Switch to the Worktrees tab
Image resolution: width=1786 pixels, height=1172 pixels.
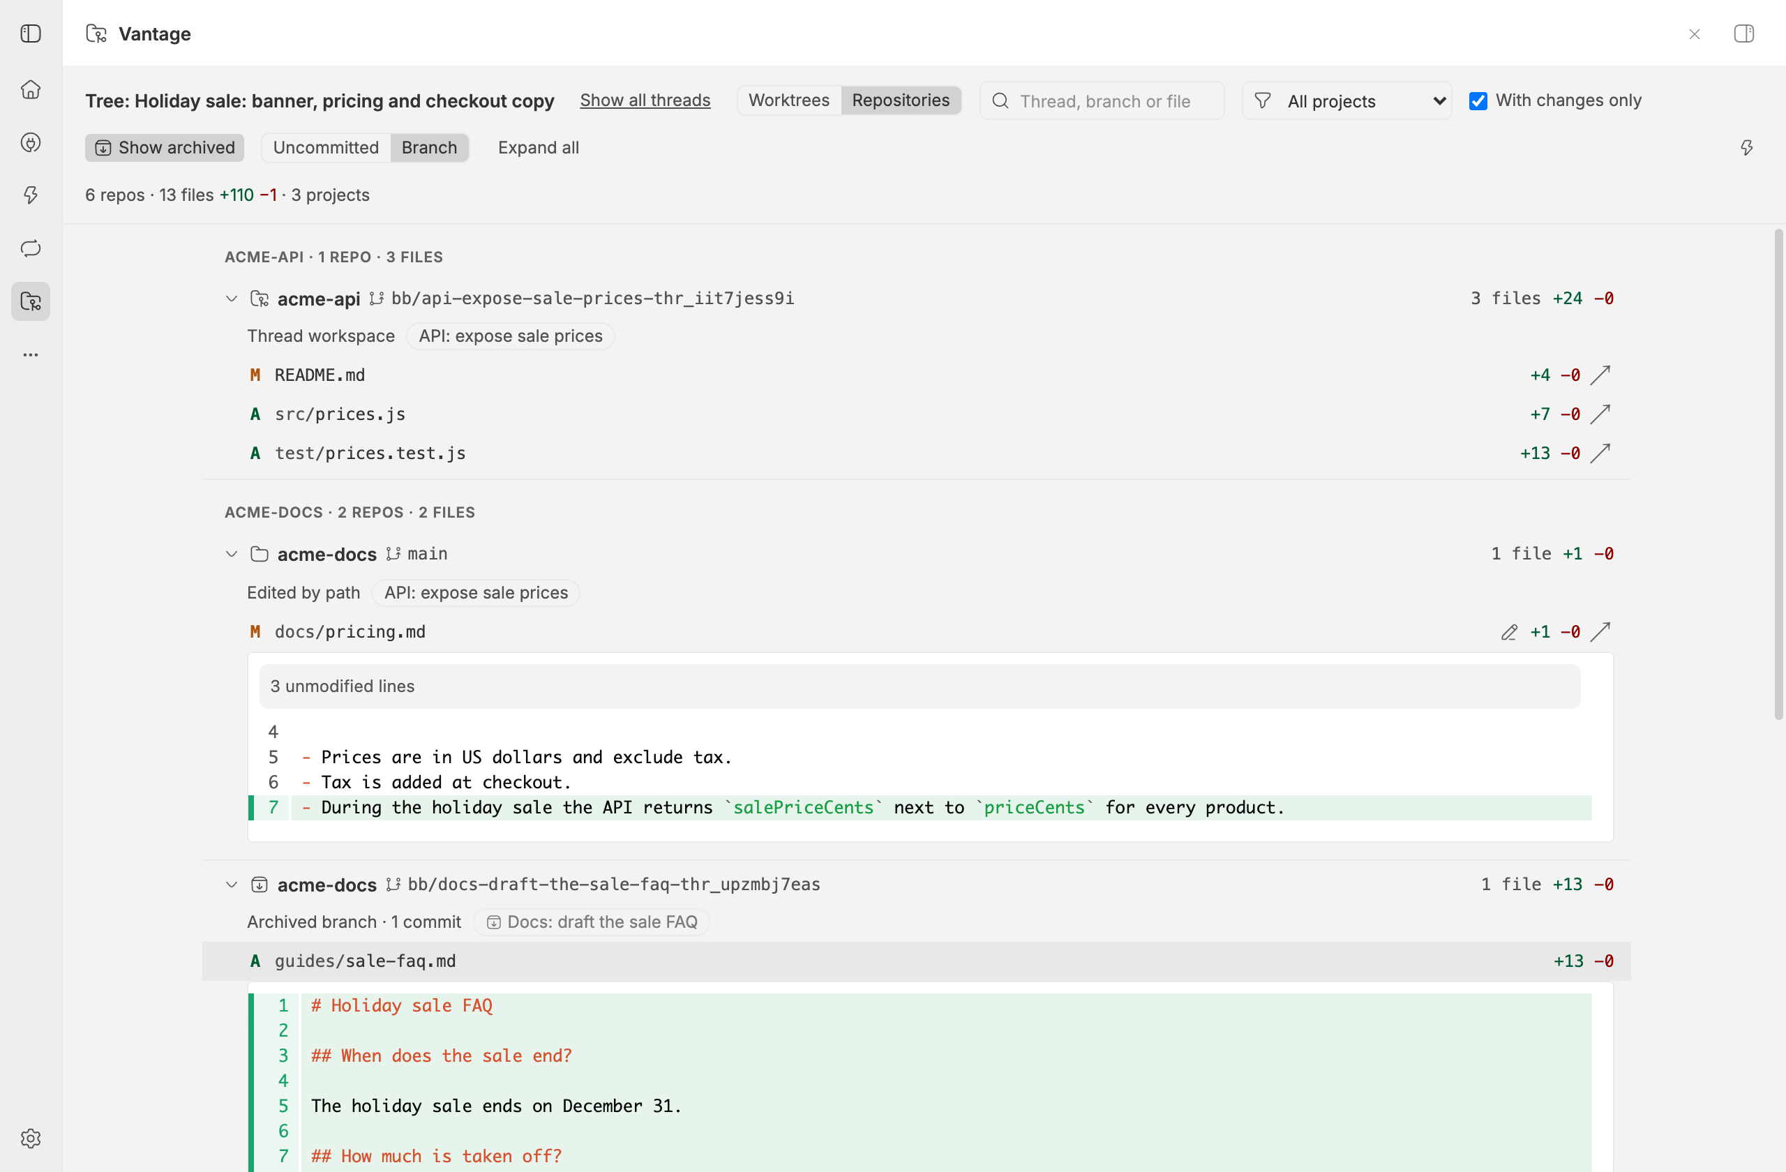click(x=788, y=100)
